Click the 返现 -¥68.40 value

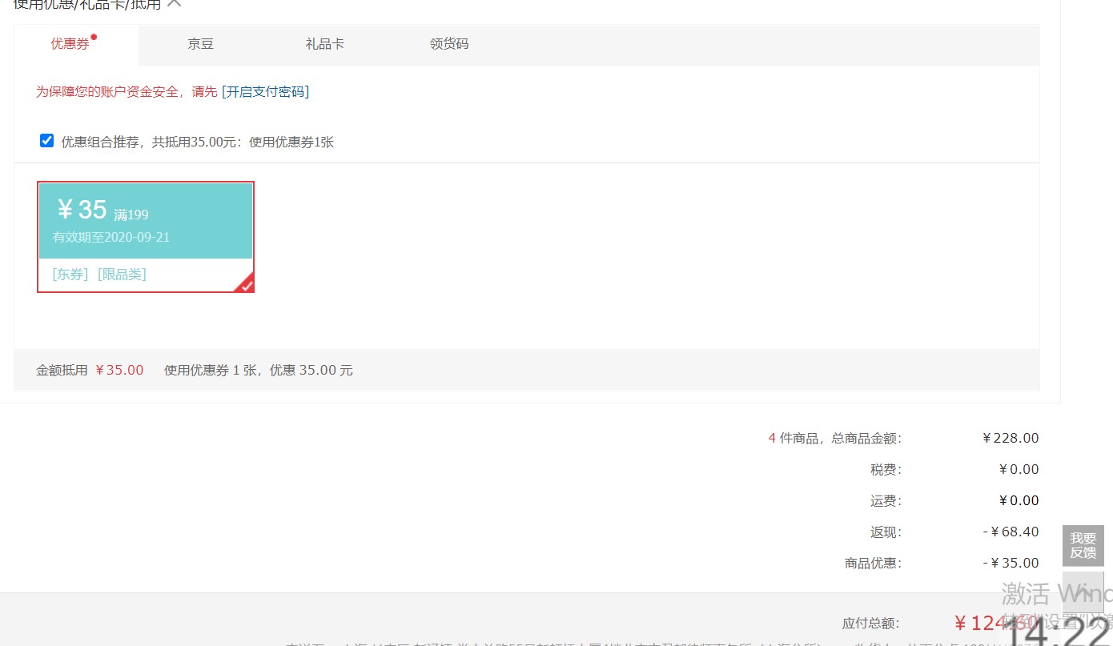pos(1011,532)
